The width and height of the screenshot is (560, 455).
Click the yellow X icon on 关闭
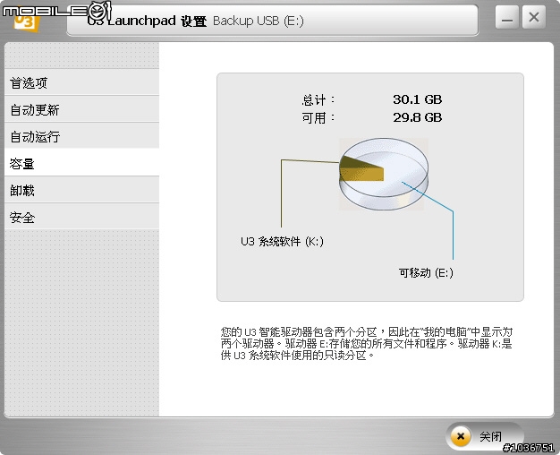[x=461, y=436]
